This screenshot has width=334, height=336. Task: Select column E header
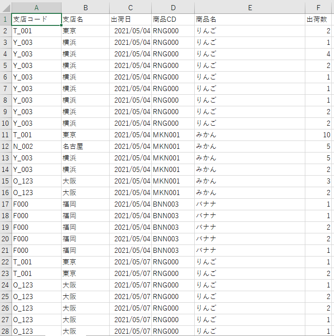(249, 8)
